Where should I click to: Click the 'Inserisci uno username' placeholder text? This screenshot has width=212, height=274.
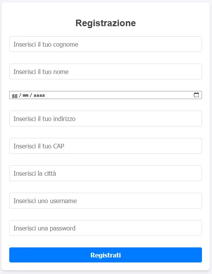click(45, 201)
